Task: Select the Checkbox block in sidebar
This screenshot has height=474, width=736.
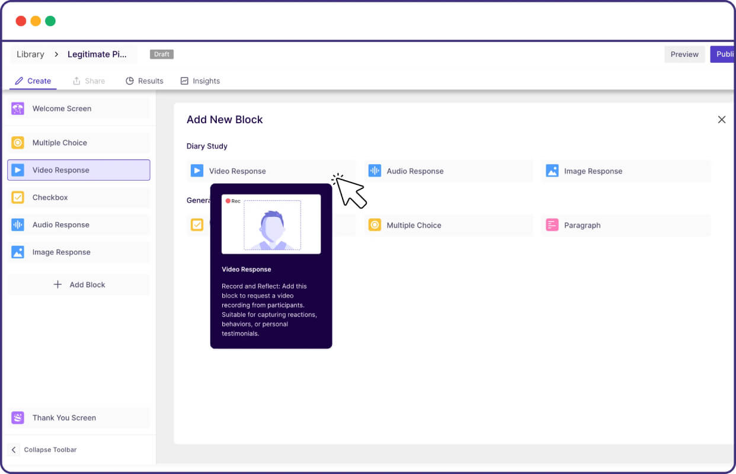Action: pos(79,197)
